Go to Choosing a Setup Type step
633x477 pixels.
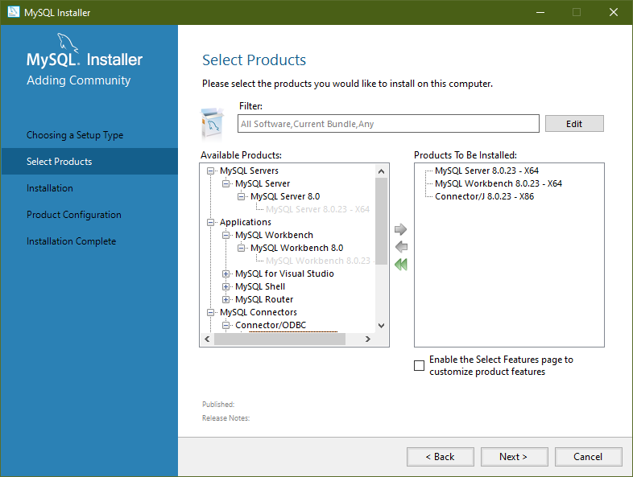[x=75, y=135]
